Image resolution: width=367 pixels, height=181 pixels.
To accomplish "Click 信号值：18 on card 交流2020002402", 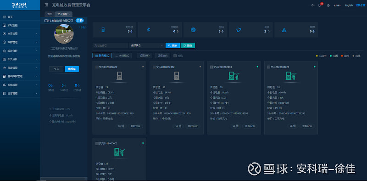I will click(x=159, y=87).
